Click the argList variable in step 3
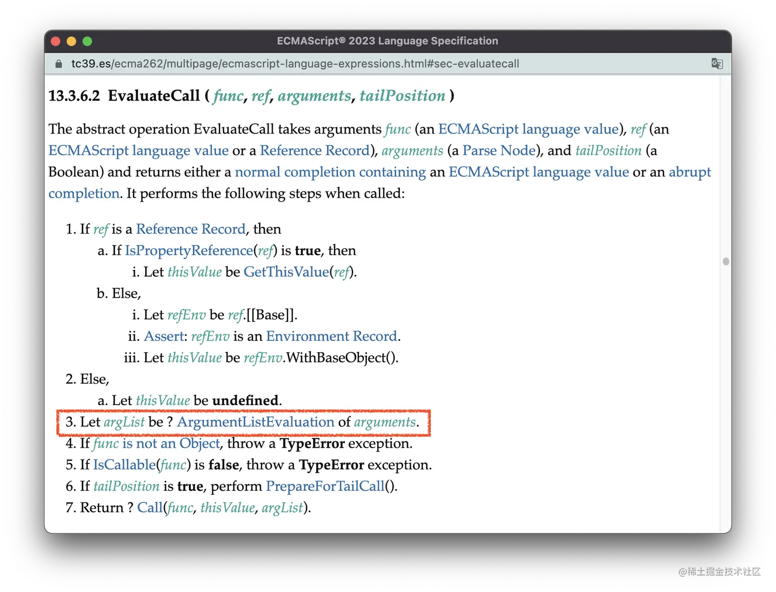The width and height of the screenshot is (776, 592). pyautogui.click(x=124, y=422)
